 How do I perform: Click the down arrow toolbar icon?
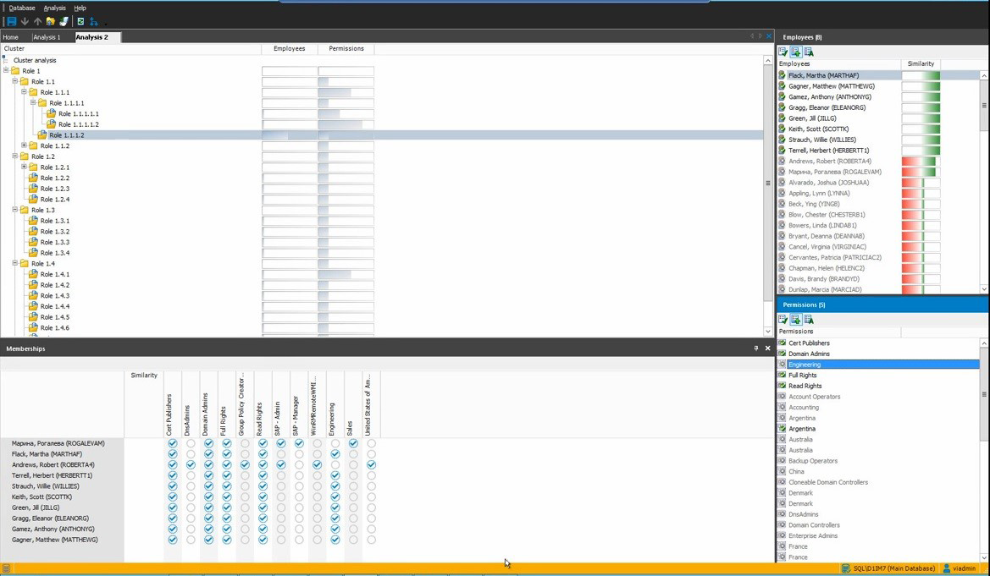[25, 21]
